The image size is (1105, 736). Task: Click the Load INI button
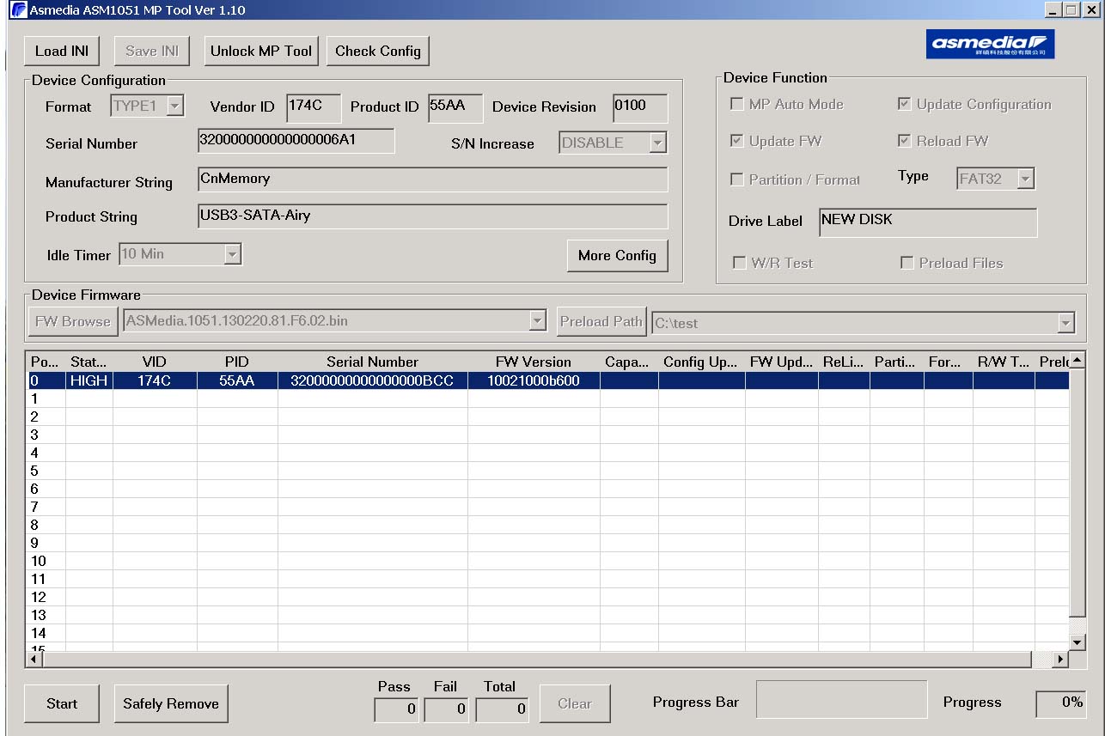(62, 51)
